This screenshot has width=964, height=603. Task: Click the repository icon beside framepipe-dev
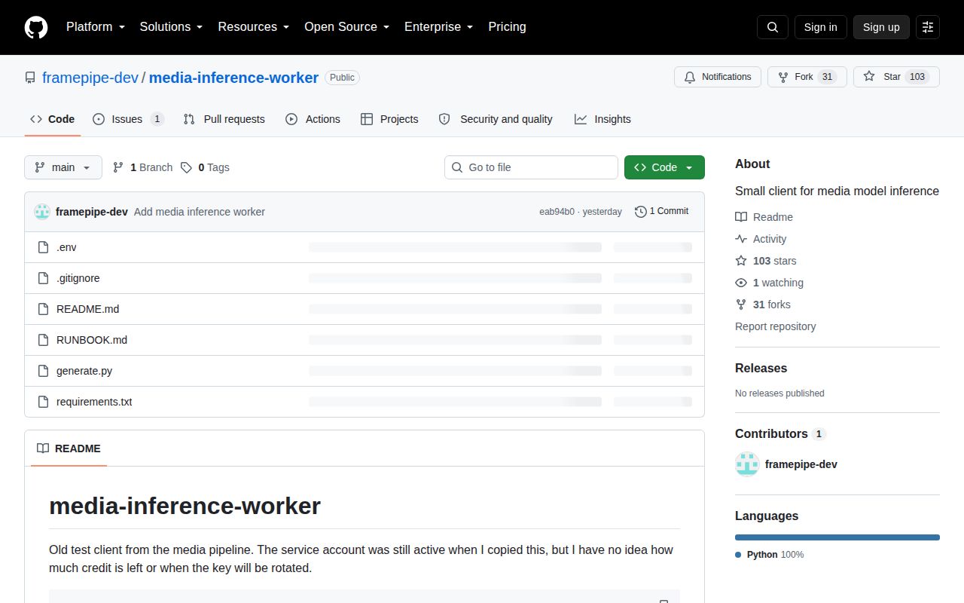click(x=30, y=78)
